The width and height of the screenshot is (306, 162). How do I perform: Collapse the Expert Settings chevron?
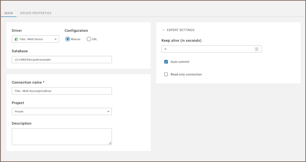point(163,30)
